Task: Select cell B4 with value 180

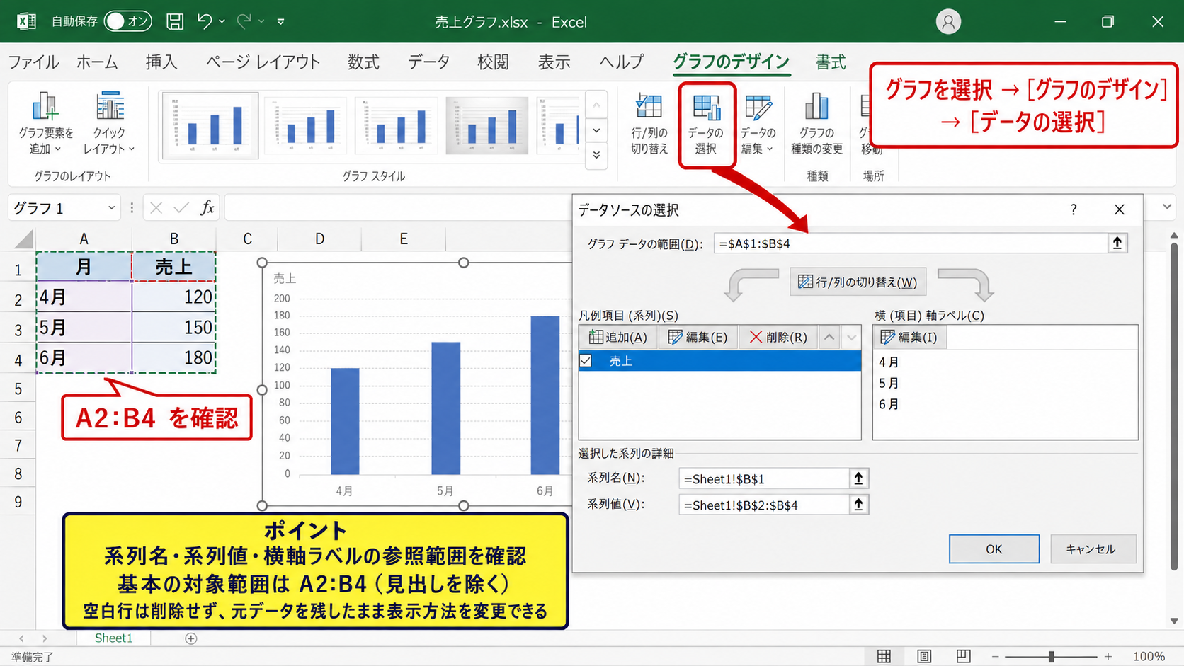Action: pos(173,357)
